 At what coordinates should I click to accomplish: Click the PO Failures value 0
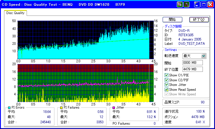click(155, 124)
